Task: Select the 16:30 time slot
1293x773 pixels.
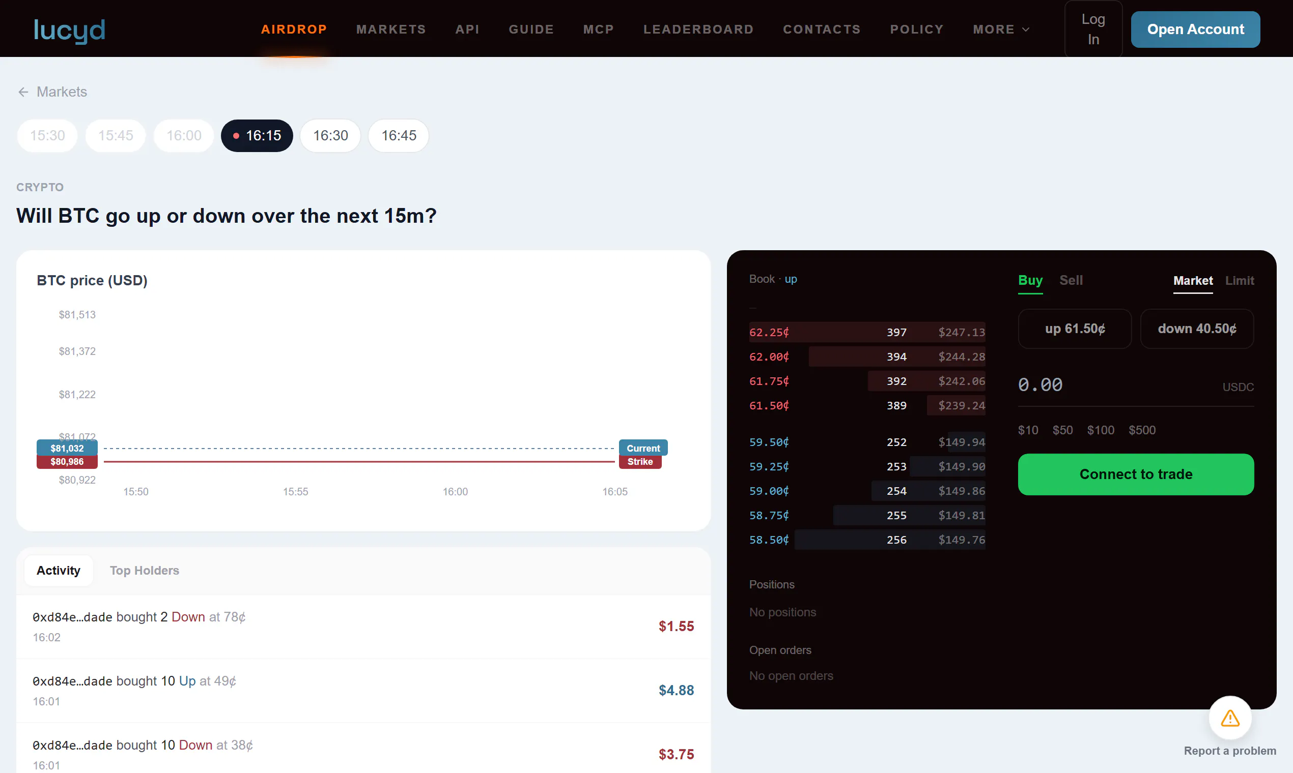Action: pyautogui.click(x=330, y=135)
